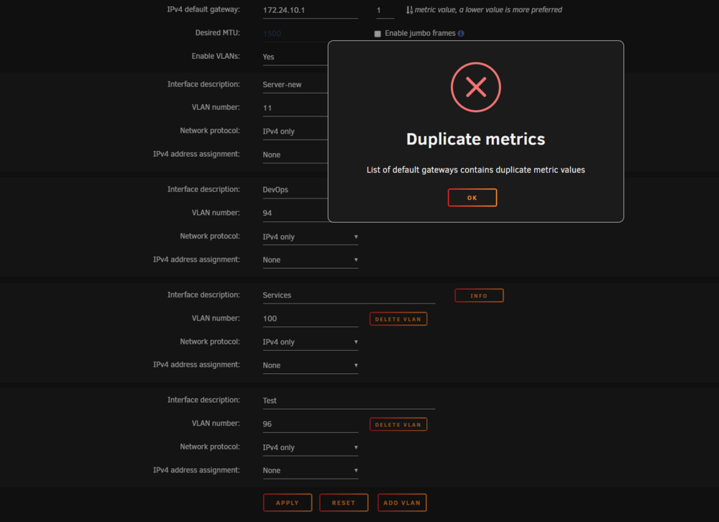Expand Services Network protocol dropdown

[311, 342]
